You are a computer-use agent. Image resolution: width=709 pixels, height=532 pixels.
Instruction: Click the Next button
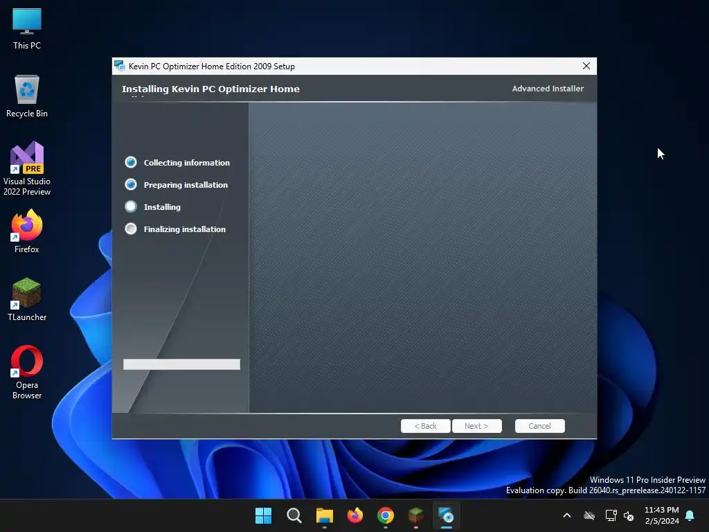[x=476, y=426]
